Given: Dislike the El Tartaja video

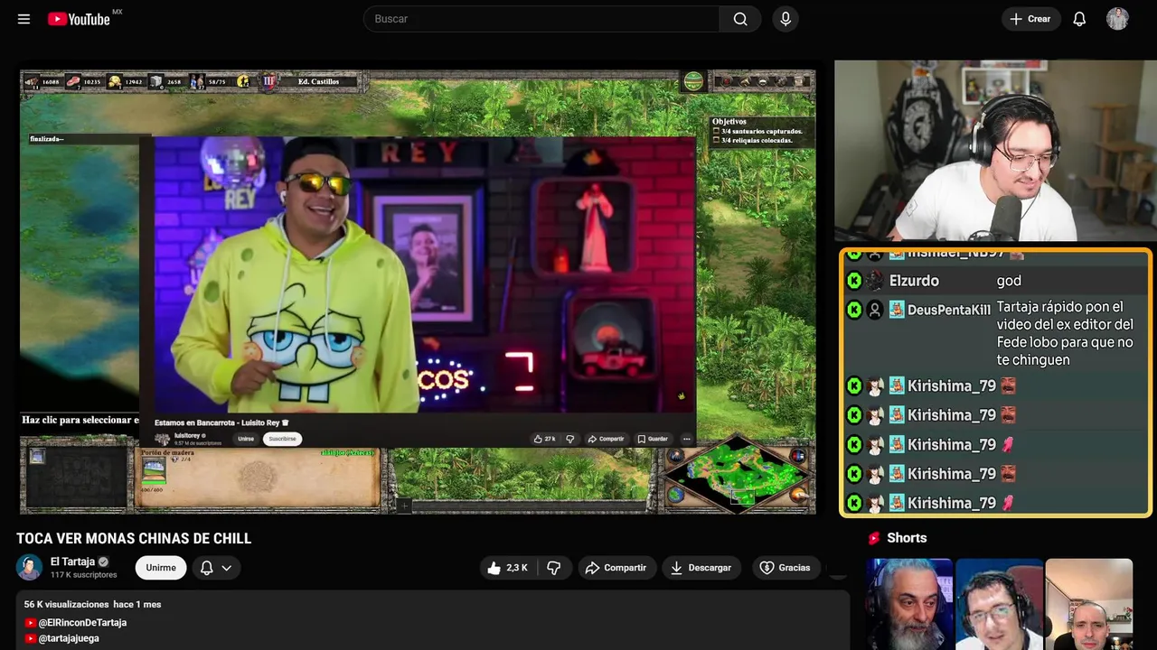Looking at the screenshot, I should [x=554, y=568].
